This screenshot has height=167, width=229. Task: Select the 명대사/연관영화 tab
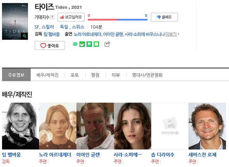[x=147, y=75]
